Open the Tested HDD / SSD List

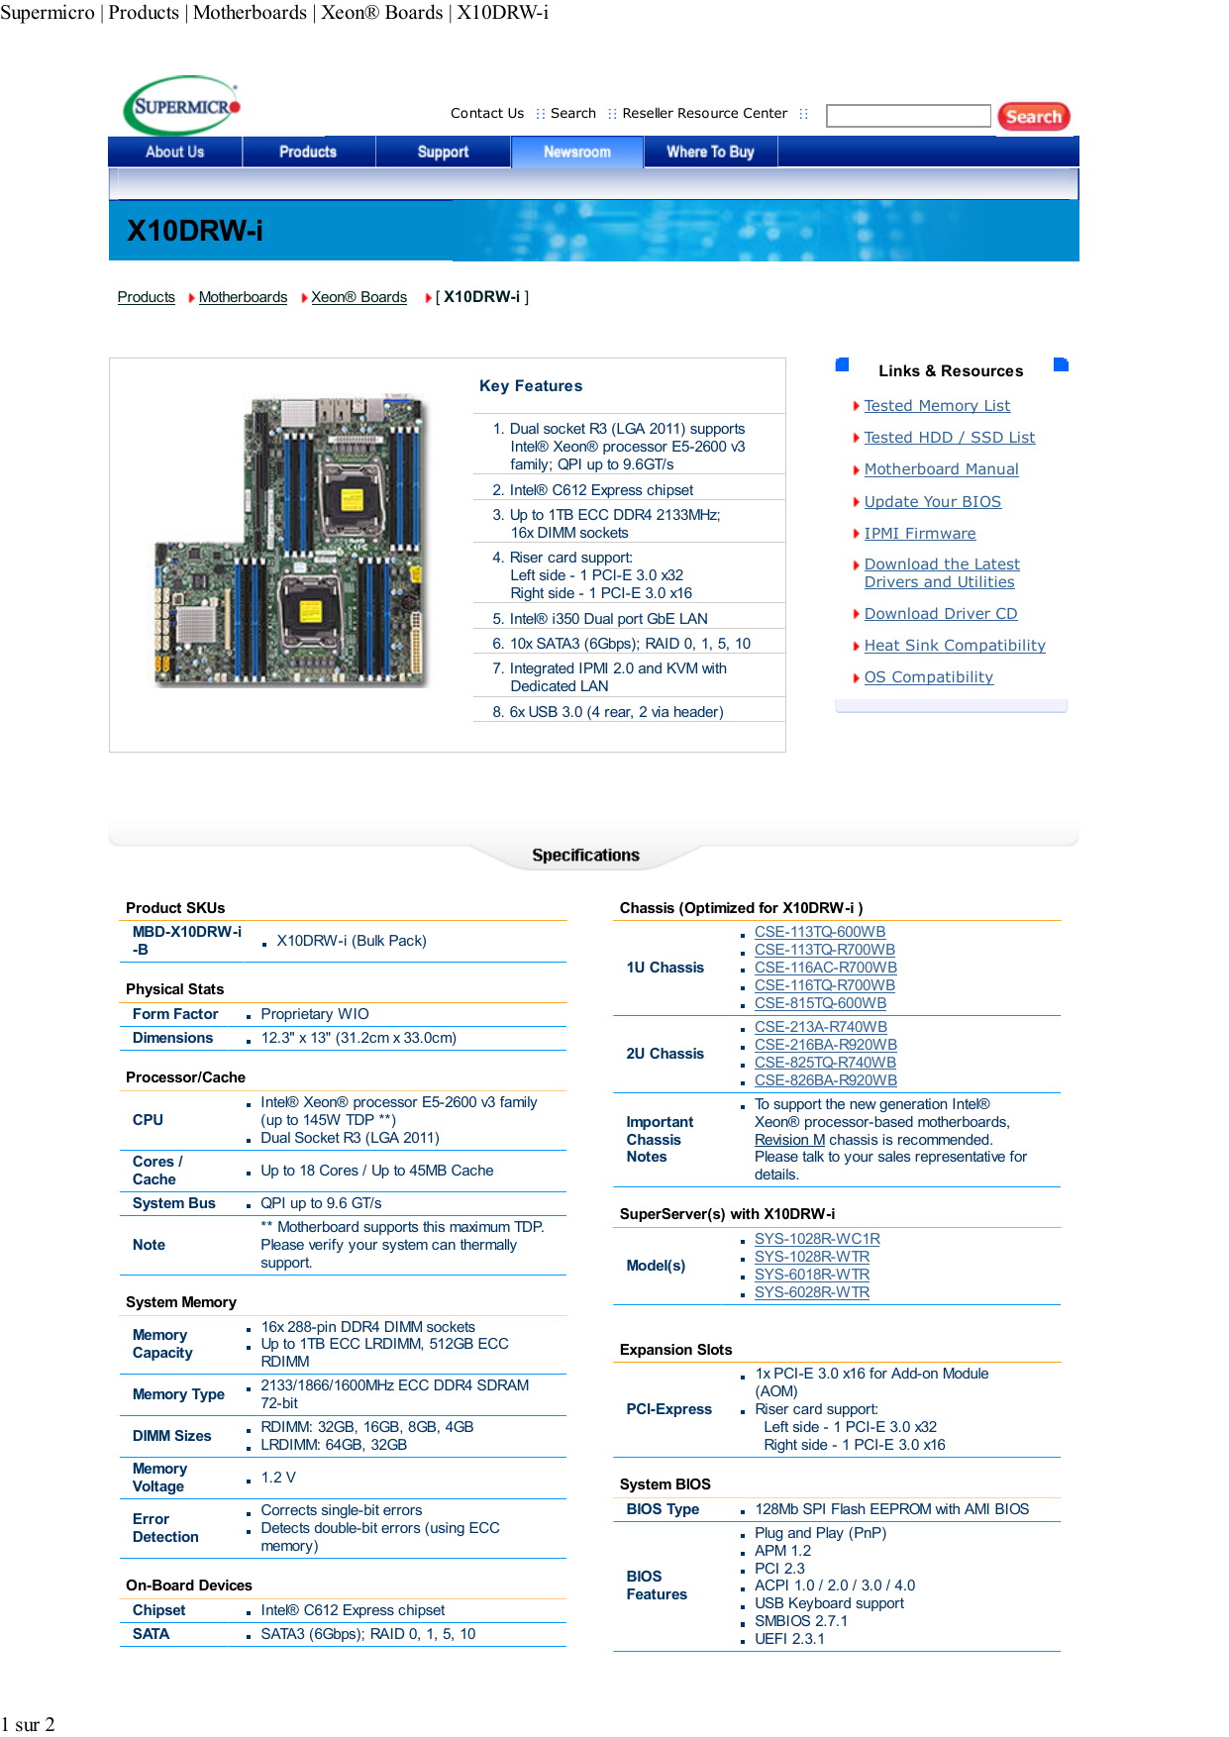950,437
